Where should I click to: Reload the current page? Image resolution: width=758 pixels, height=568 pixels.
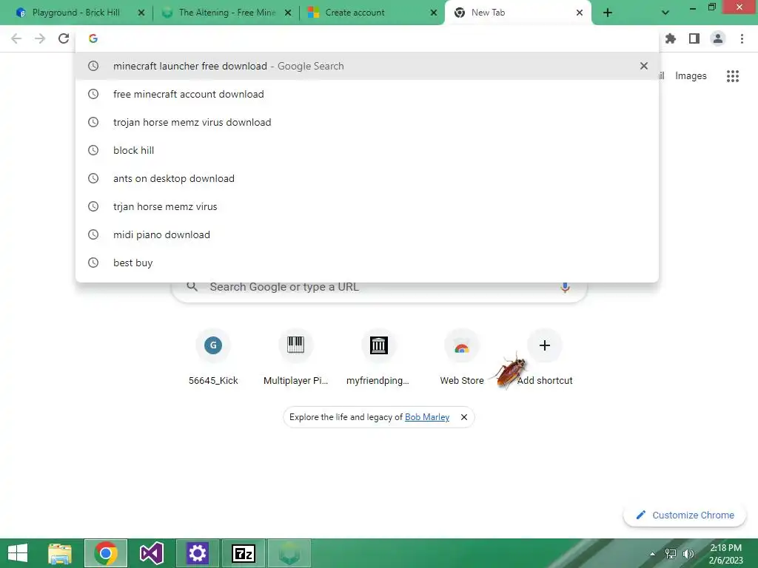tap(64, 38)
